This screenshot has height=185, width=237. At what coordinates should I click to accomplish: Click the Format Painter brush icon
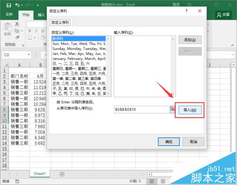[17, 37]
